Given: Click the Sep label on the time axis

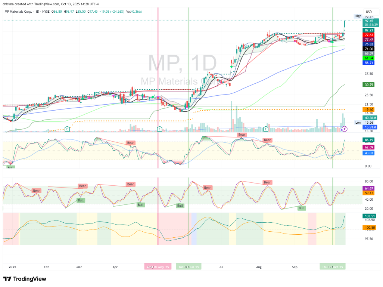Looking at the screenshot, I should (x=295, y=267).
